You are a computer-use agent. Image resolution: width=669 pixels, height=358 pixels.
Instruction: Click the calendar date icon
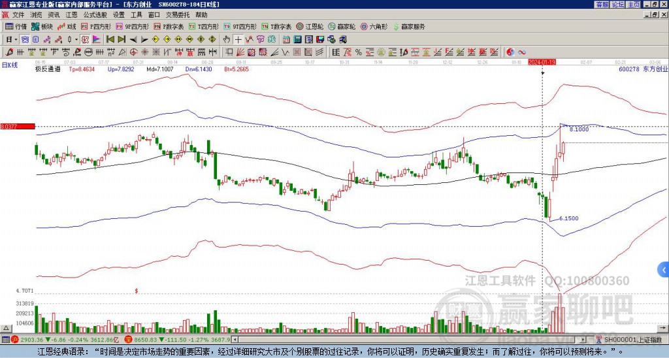(x=286, y=40)
